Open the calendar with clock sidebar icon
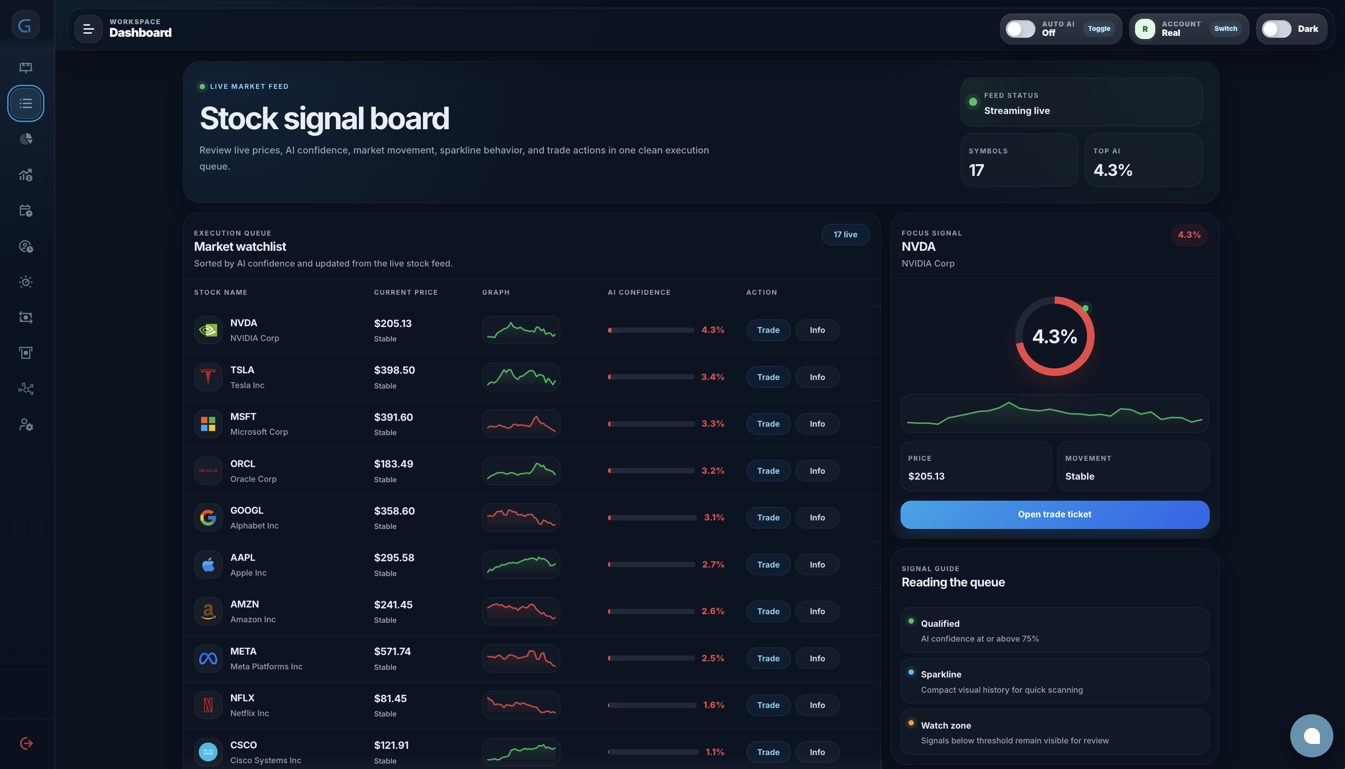This screenshot has height=769, width=1345. [x=26, y=210]
